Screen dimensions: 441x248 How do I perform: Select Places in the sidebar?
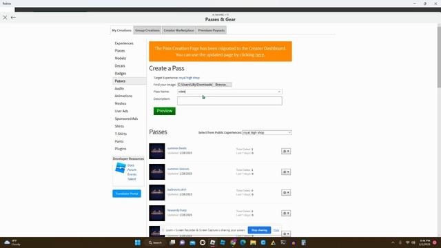(x=120, y=50)
